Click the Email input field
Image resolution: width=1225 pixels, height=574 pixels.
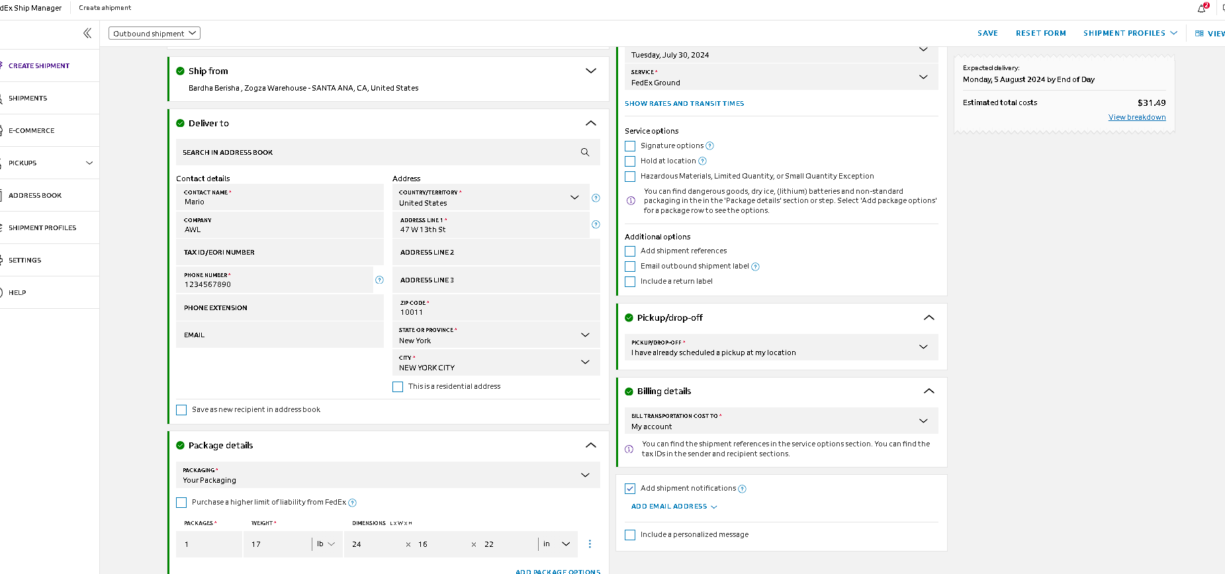[x=280, y=335]
